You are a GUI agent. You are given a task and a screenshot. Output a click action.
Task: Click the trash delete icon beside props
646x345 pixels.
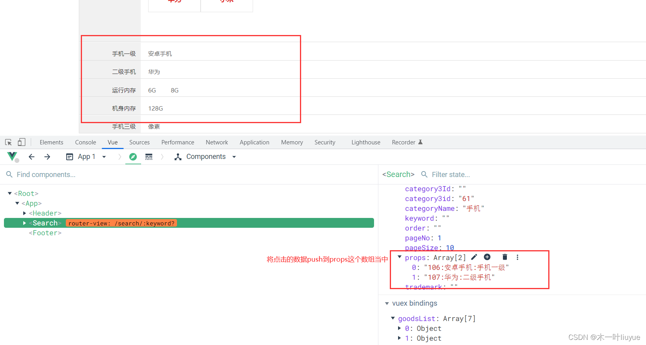point(505,257)
